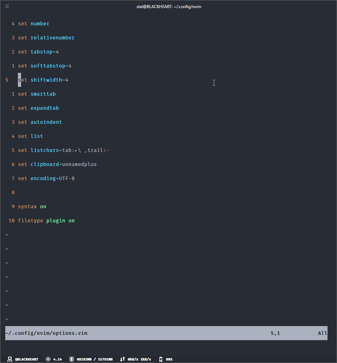This screenshot has height=363, width=337.
Task: Click the network host icon beside @BLACKHEART
Action: point(10,359)
